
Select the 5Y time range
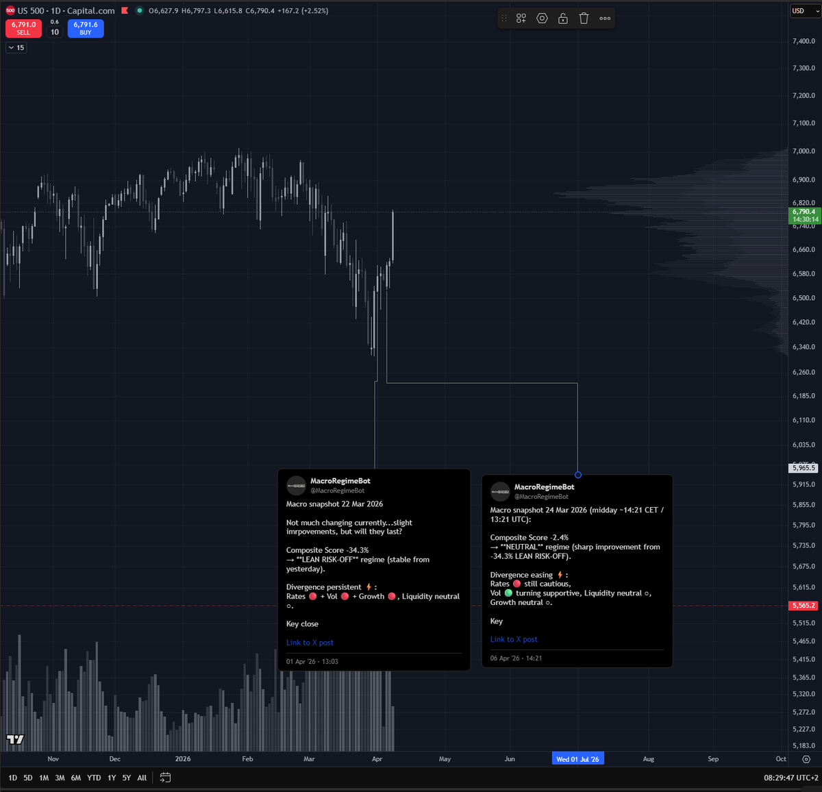[x=127, y=778]
